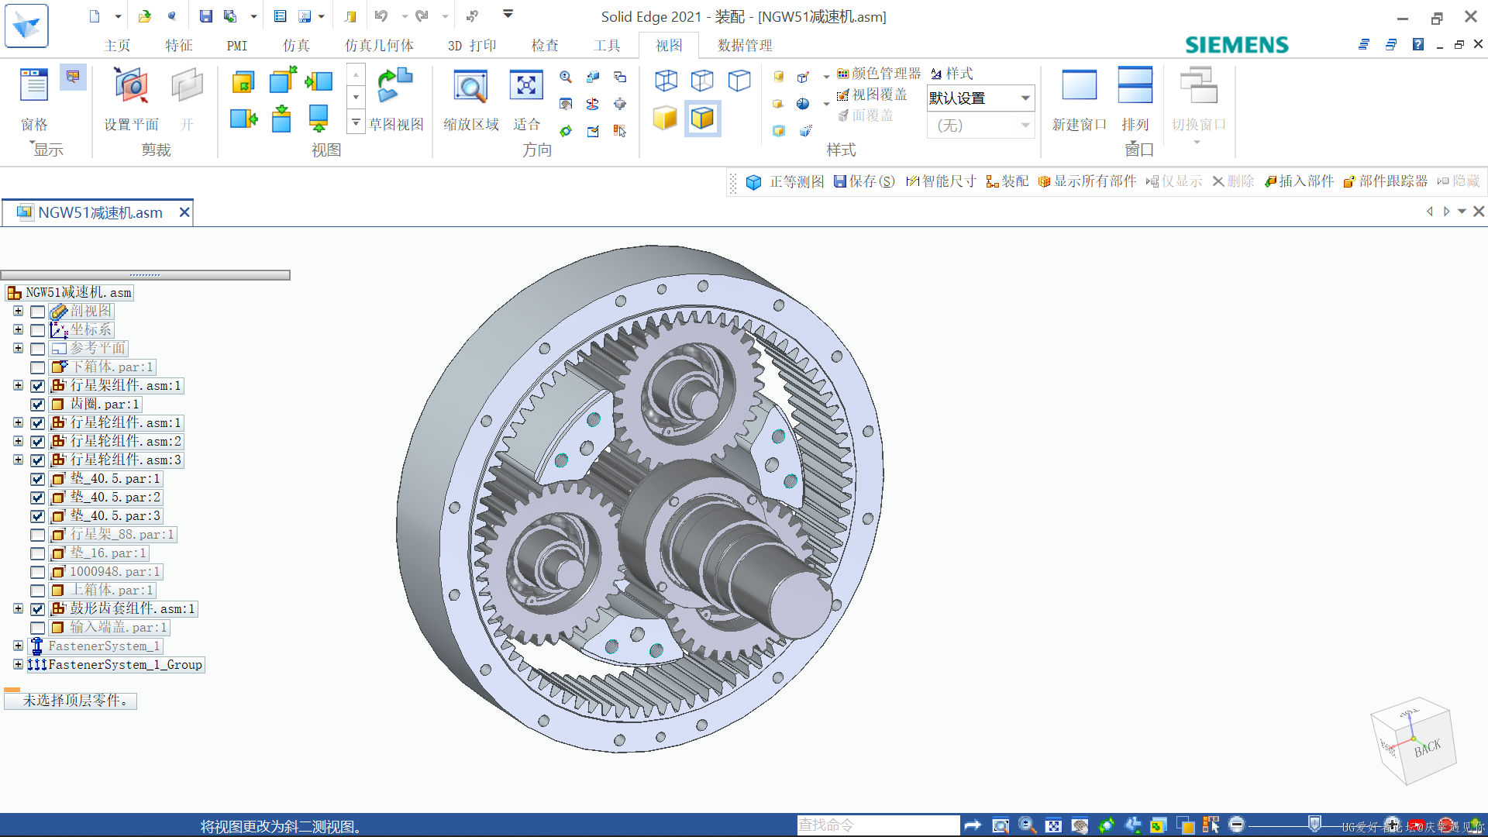Click the help question mark icon
This screenshot has width=1488, height=837.
1417,44
